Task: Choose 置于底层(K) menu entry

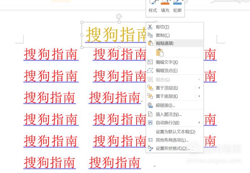Action: coord(167,96)
